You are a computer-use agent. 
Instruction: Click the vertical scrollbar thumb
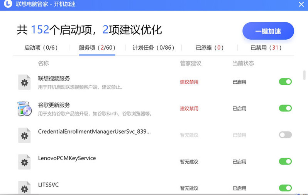(304, 75)
